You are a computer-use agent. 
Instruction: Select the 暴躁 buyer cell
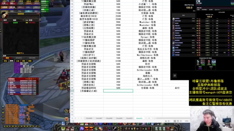tap(148, 73)
